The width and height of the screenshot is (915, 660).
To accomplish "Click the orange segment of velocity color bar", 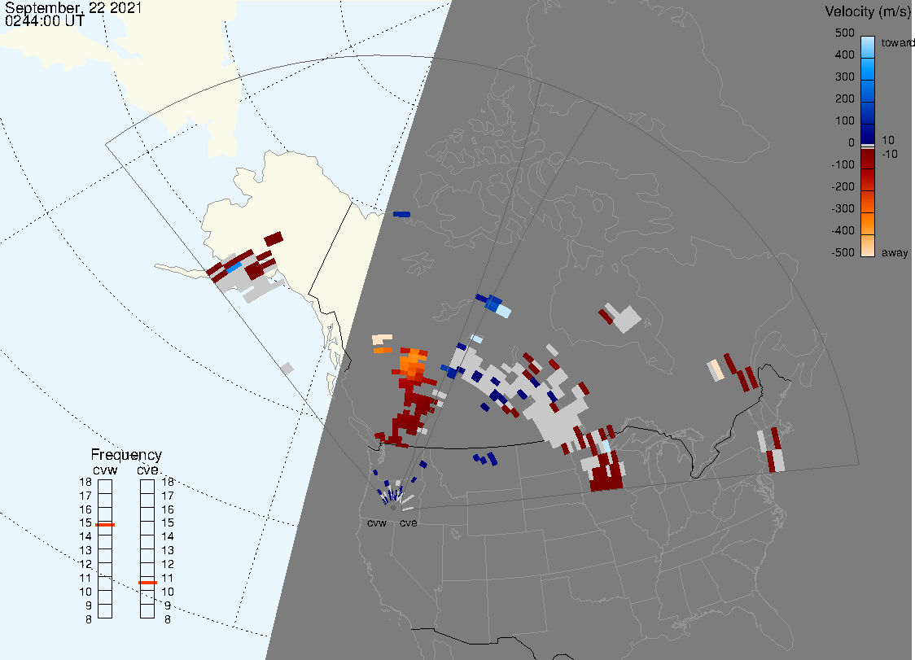I will pyautogui.click(x=868, y=223).
